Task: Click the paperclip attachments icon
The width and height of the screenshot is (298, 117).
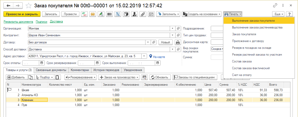Action: [143, 14]
